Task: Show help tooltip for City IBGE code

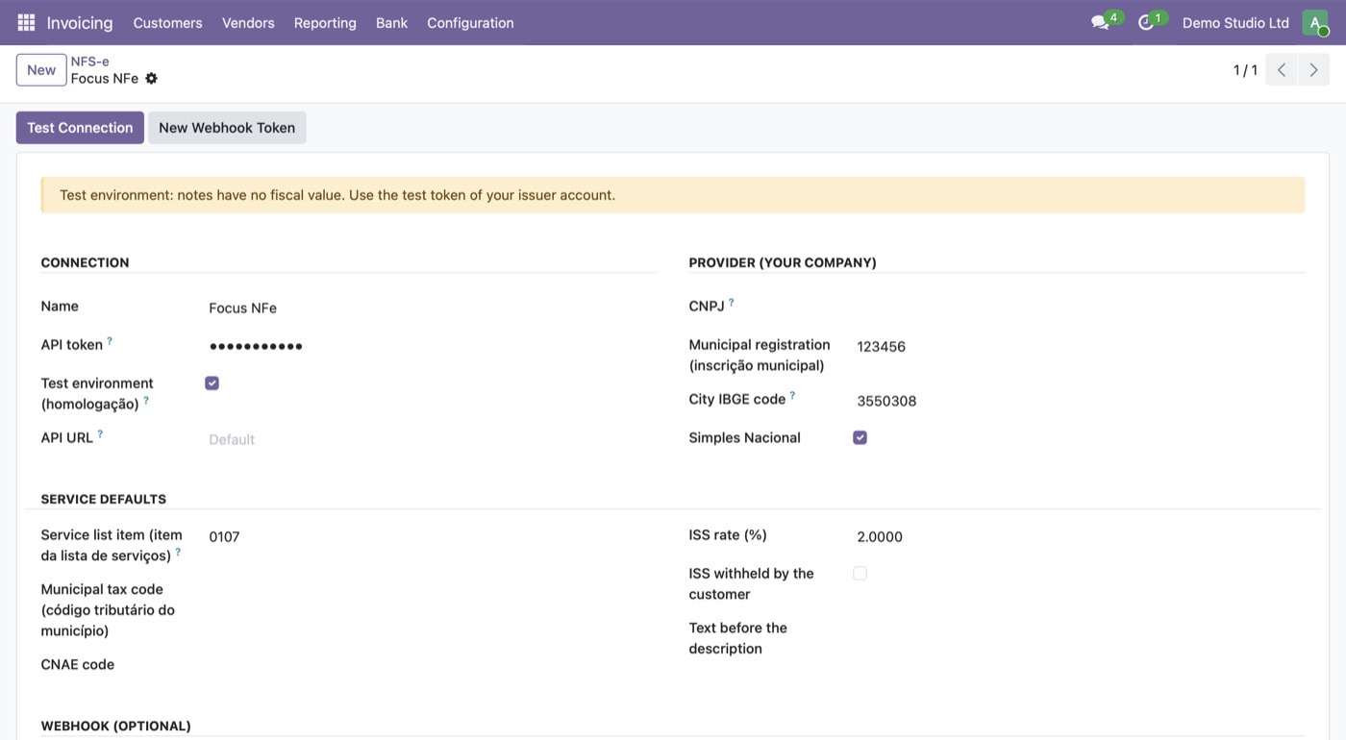Action: [792, 395]
